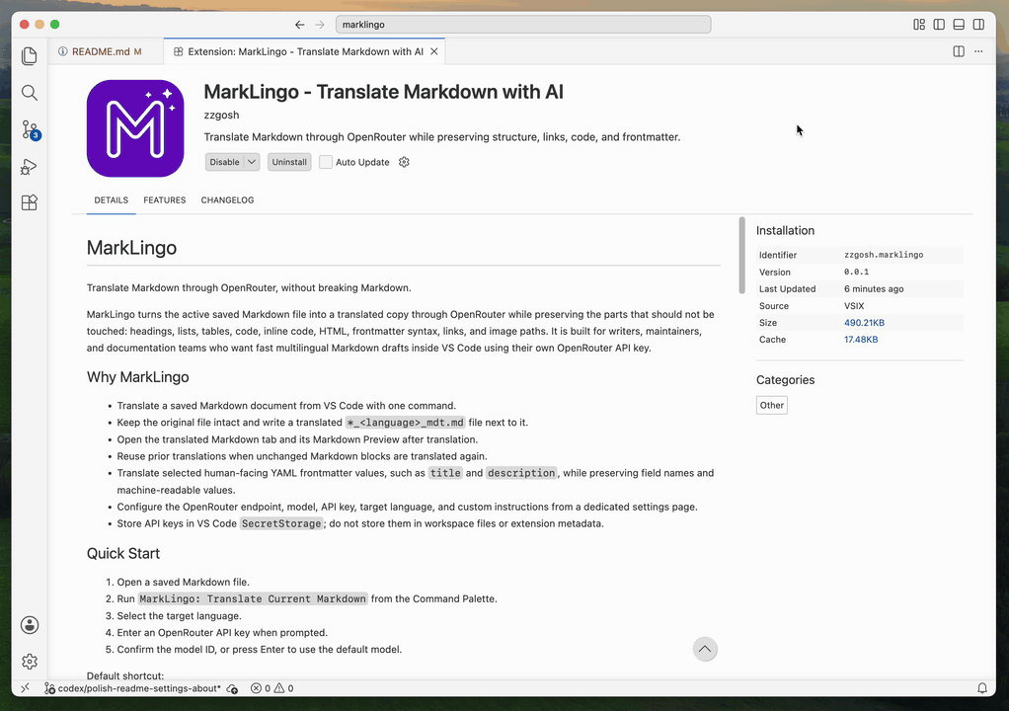Go back with the left arrow
Viewport: 1009px width, 711px height.
[x=299, y=25]
